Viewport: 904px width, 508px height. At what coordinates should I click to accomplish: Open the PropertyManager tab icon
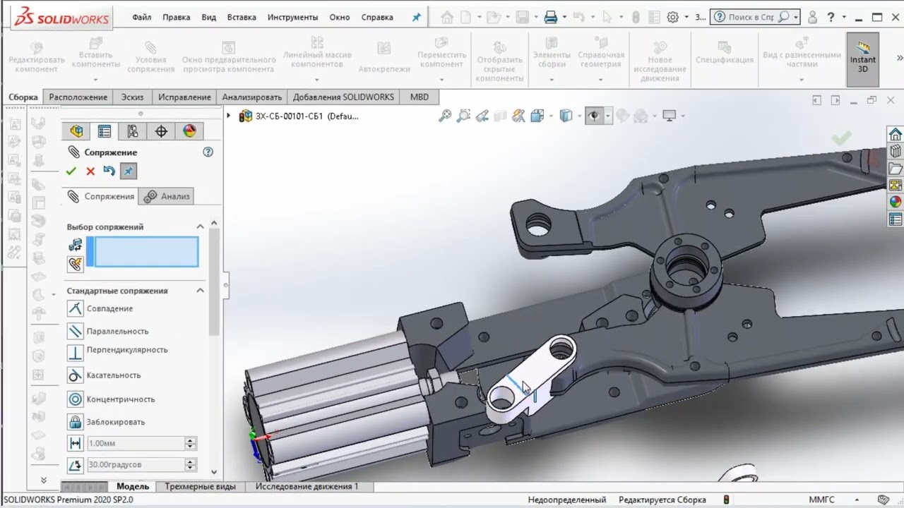105,131
